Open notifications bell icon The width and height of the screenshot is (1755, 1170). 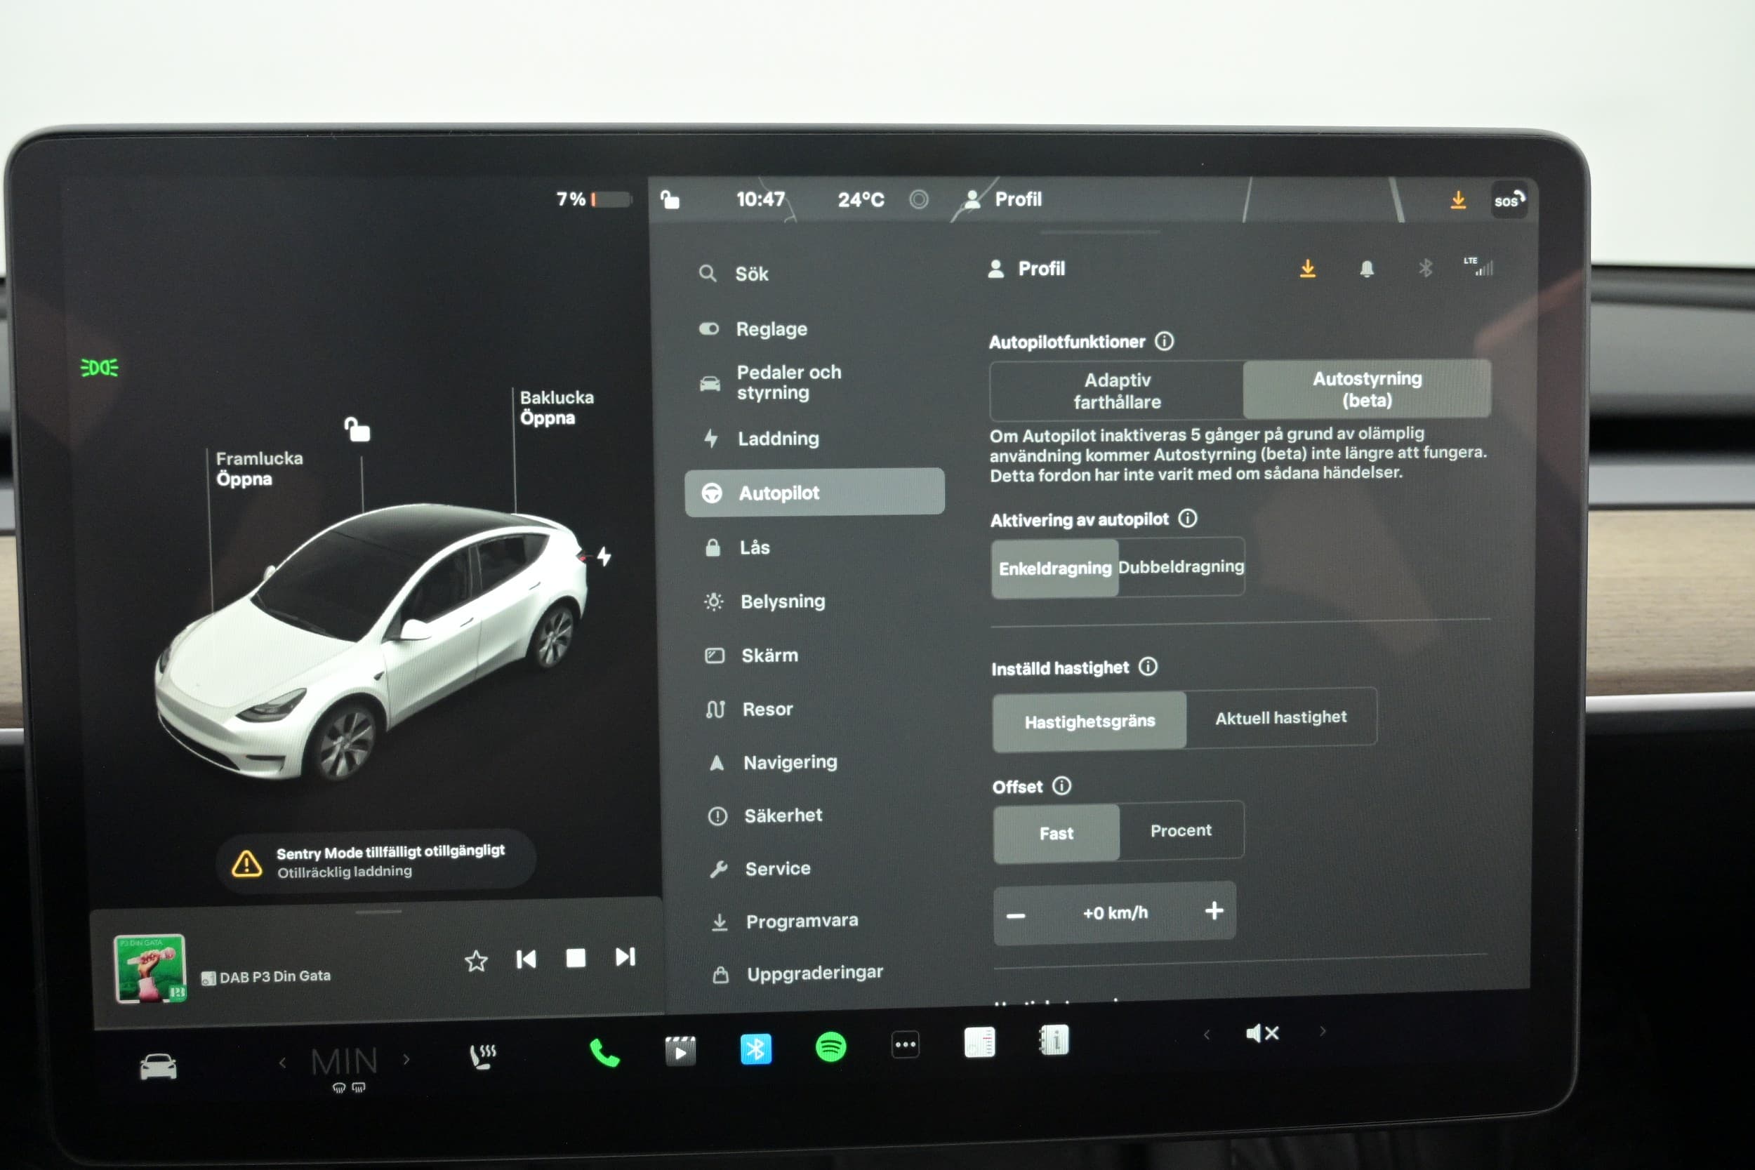tap(1366, 269)
